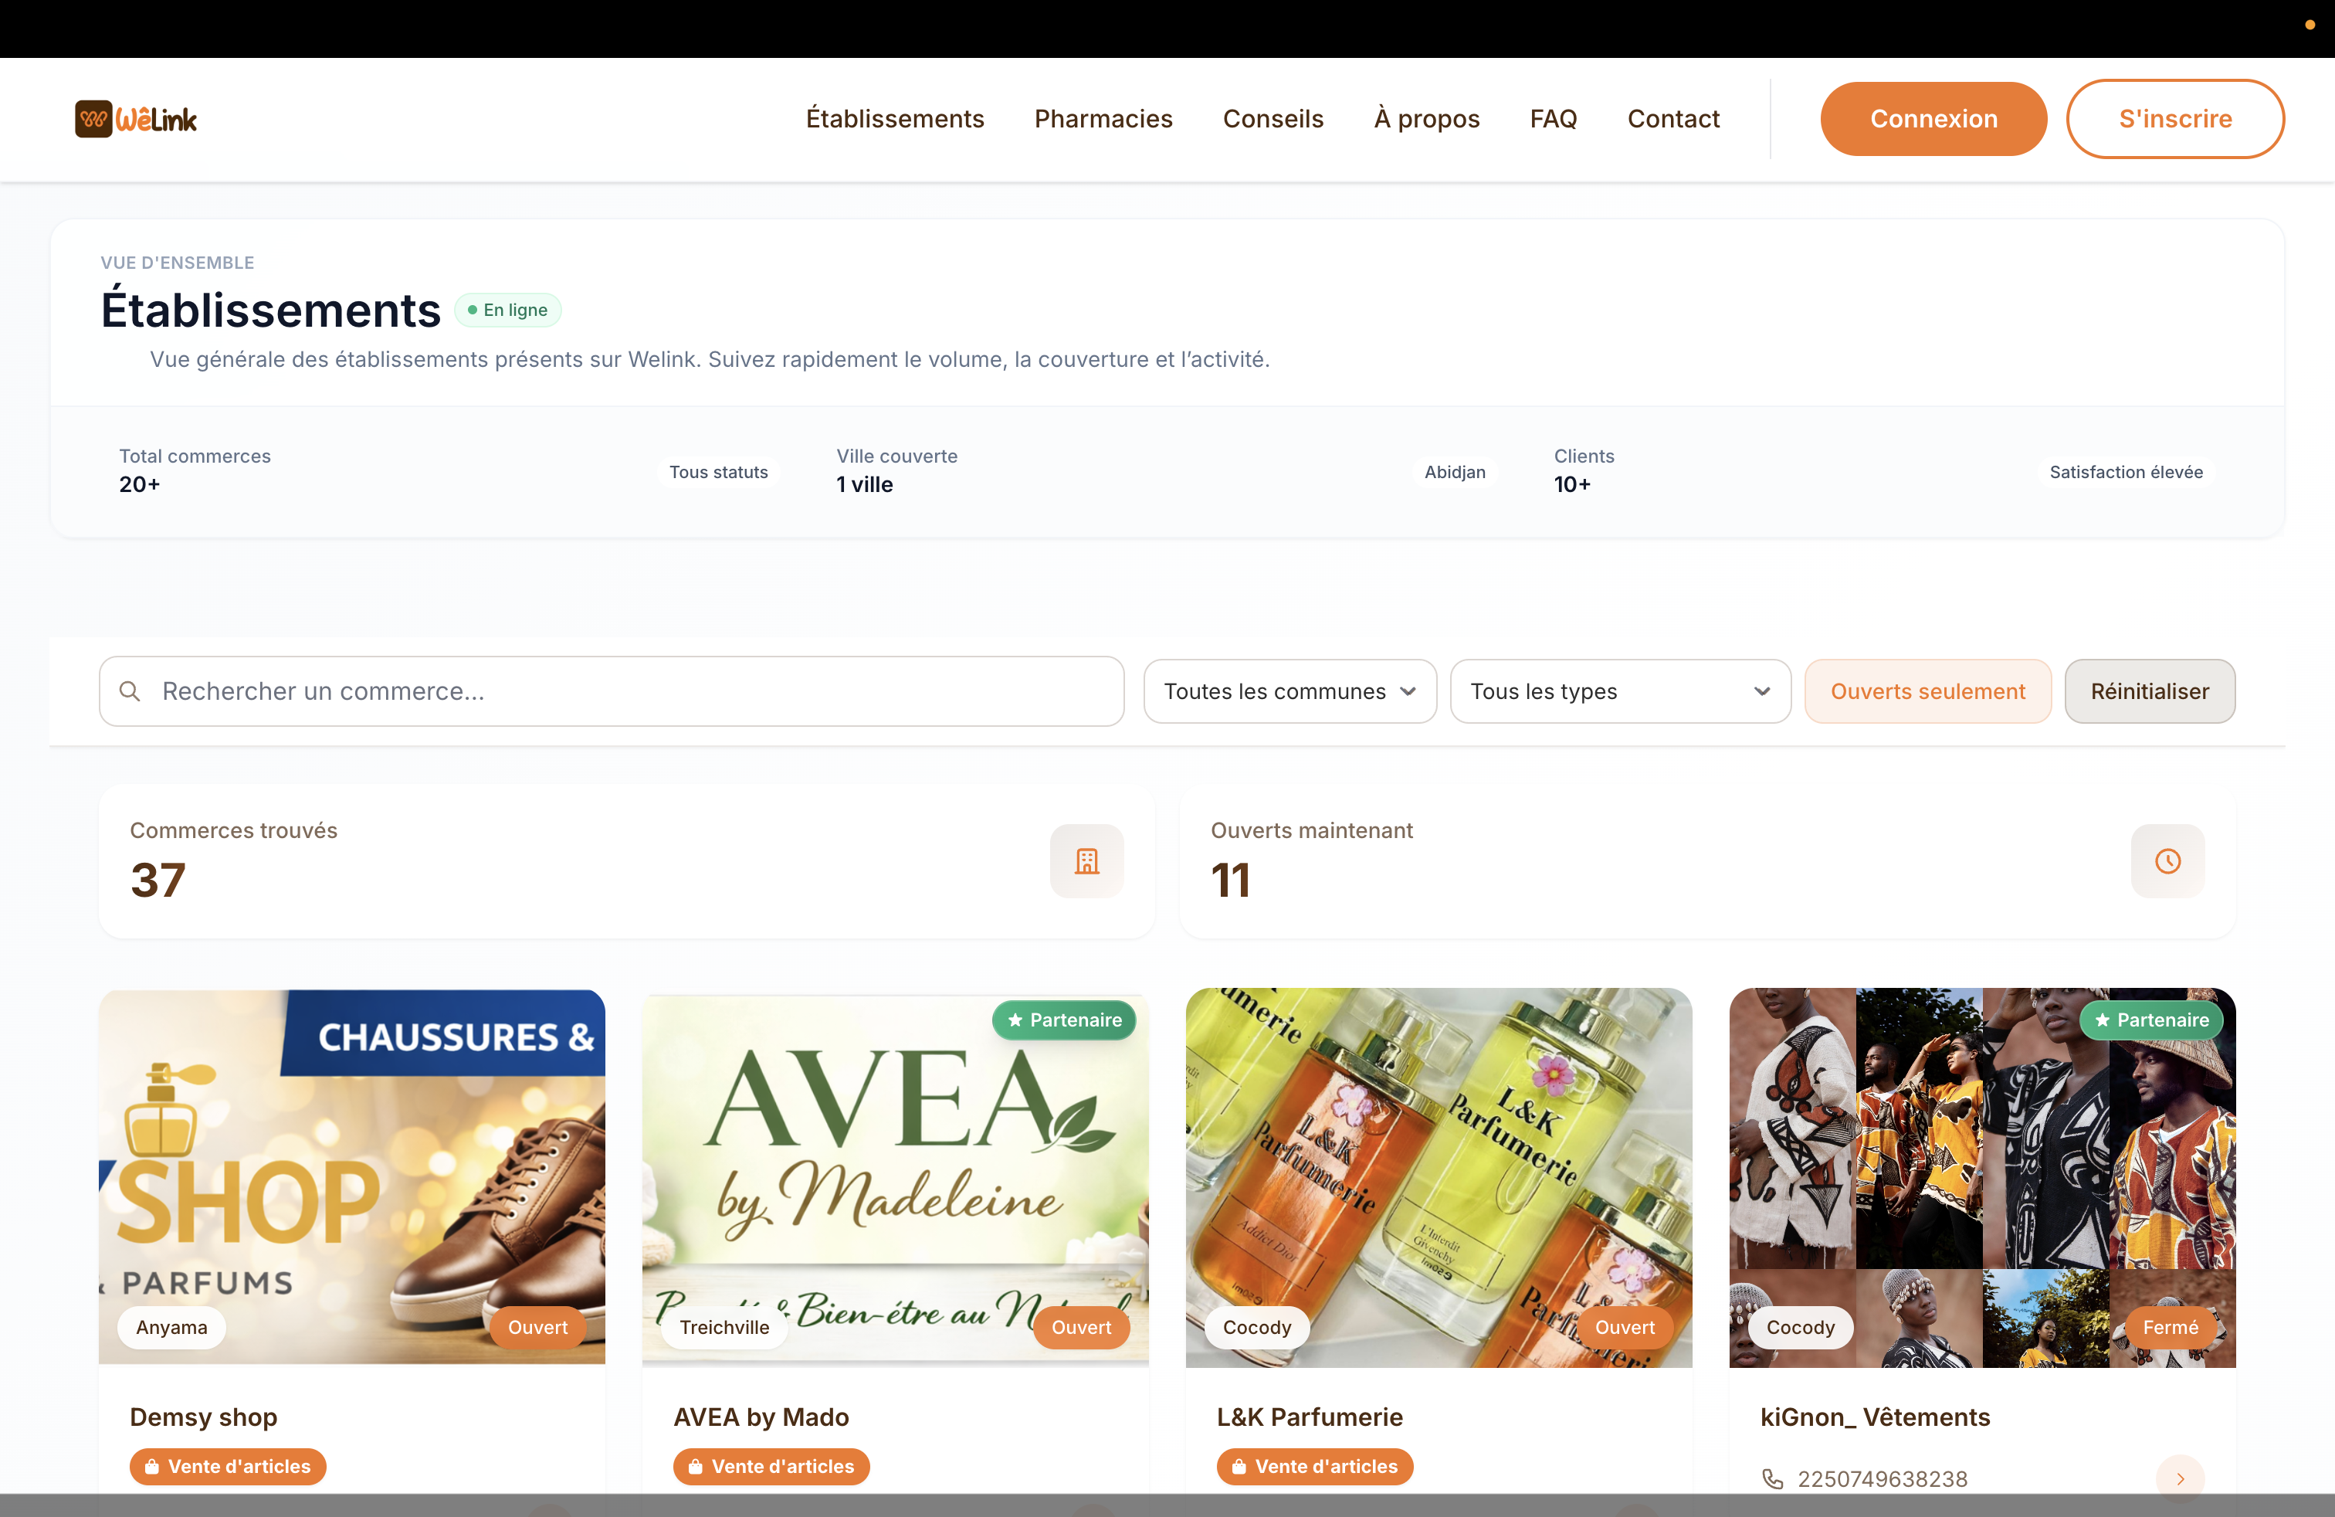The height and width of the screenshot is (1517, 2335).
Task: Click the building icon in Commerces trouvés
Action: tap(1087, 861)
